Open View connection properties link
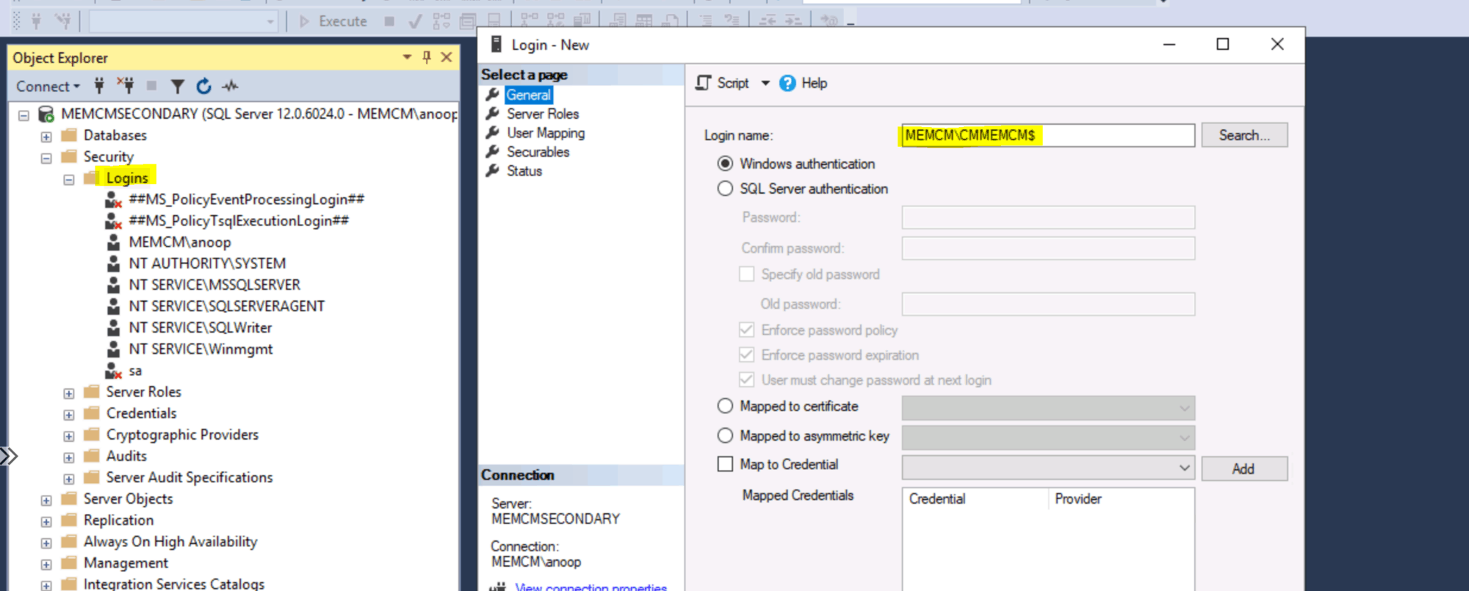 click(x=591, y=587)
